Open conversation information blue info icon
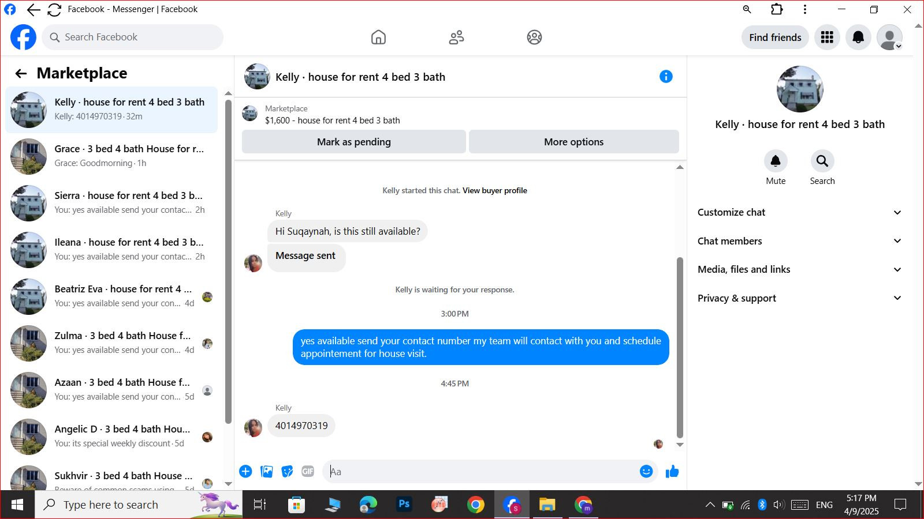924x519 pixels. [666, 77]
